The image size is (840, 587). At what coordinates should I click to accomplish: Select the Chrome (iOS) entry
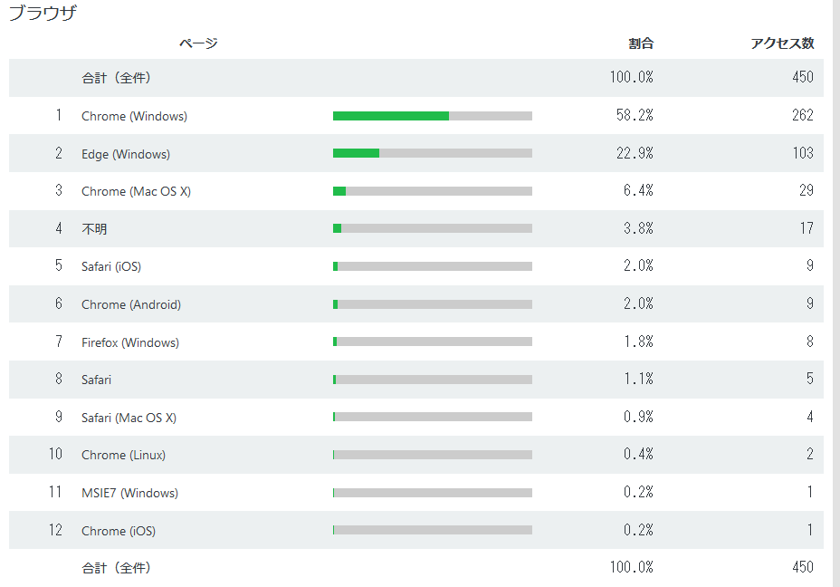[x=118, y=531]
